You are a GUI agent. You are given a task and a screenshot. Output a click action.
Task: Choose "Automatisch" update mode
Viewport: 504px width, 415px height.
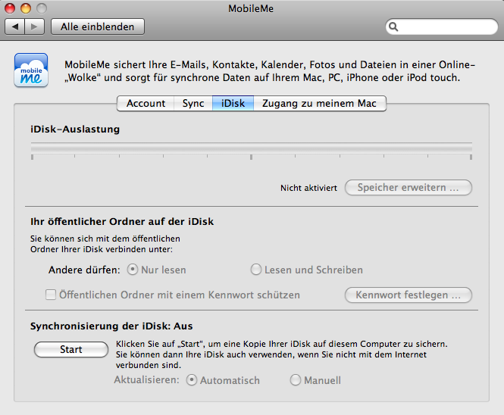coord(192,380)
